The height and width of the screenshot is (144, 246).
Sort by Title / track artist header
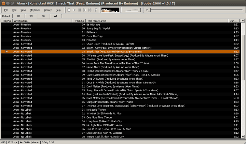click(157, 21)
